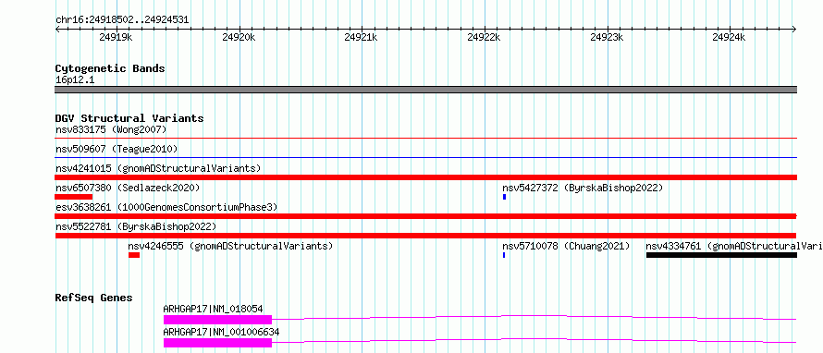The width and height of the screenshot is (823, 353).
Task: Click red line feature of nsv833175
Action: [426, 139]
